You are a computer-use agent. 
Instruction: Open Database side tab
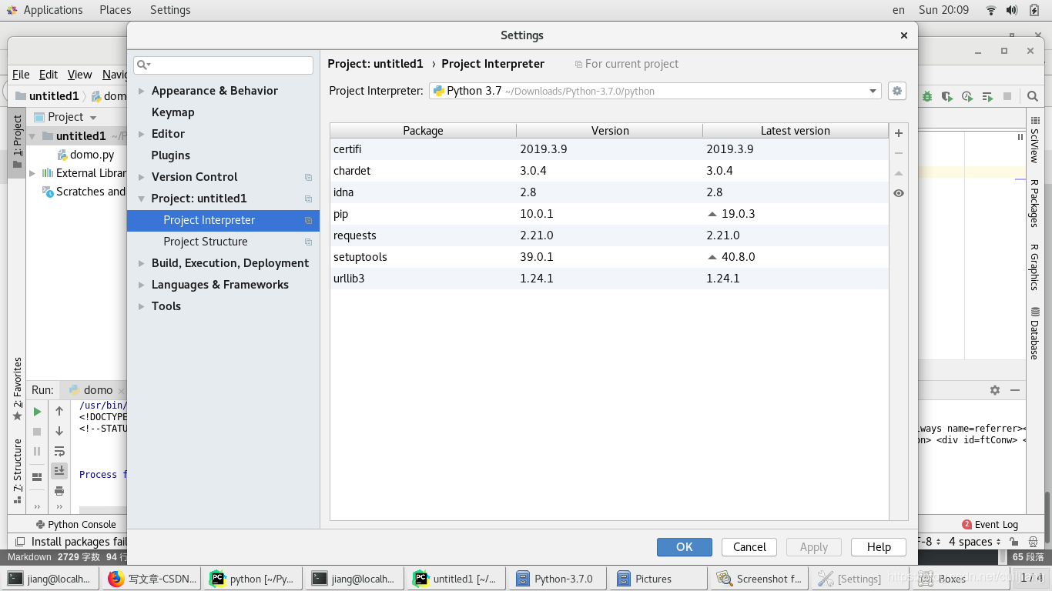[1034, 332]
